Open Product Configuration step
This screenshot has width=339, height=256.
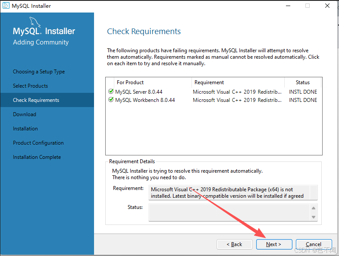click(x=38, y=143)
